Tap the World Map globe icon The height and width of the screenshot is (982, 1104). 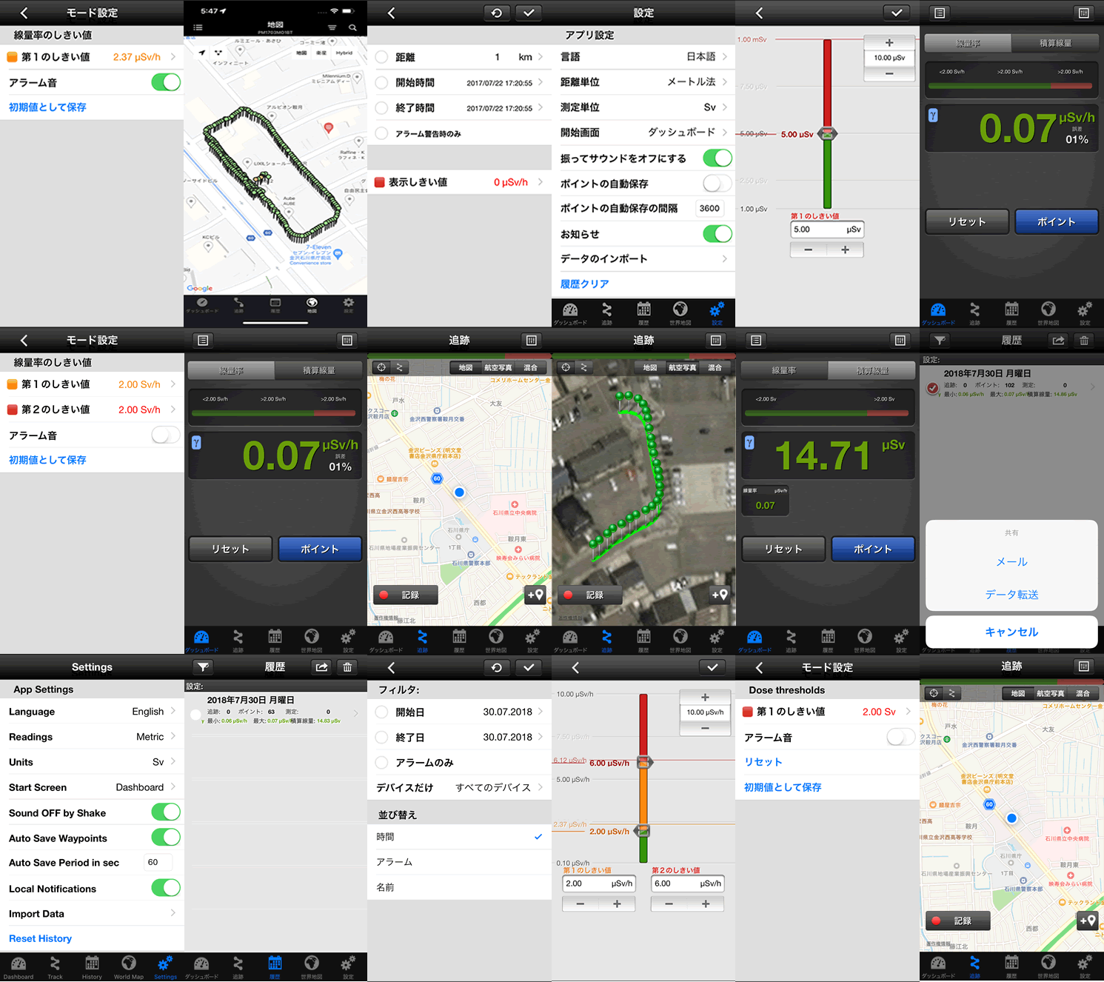click(x=129, y=966)
